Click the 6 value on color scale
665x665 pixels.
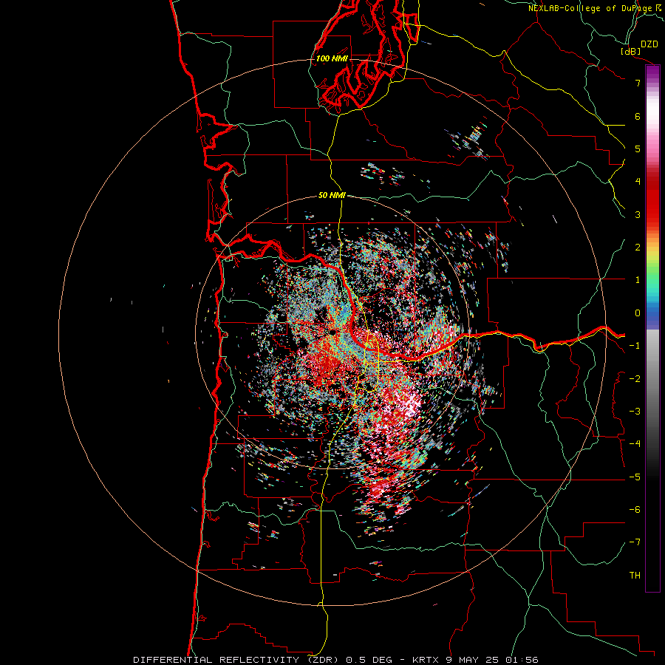pyautogui.click(x=638, y=116)
